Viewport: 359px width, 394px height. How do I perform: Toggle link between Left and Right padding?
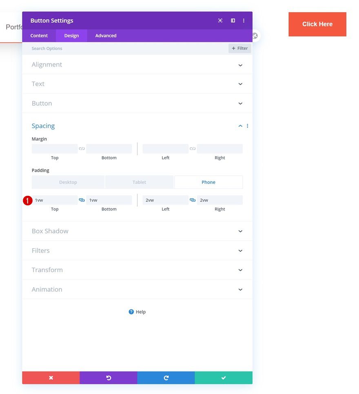(x=192, y=200)
